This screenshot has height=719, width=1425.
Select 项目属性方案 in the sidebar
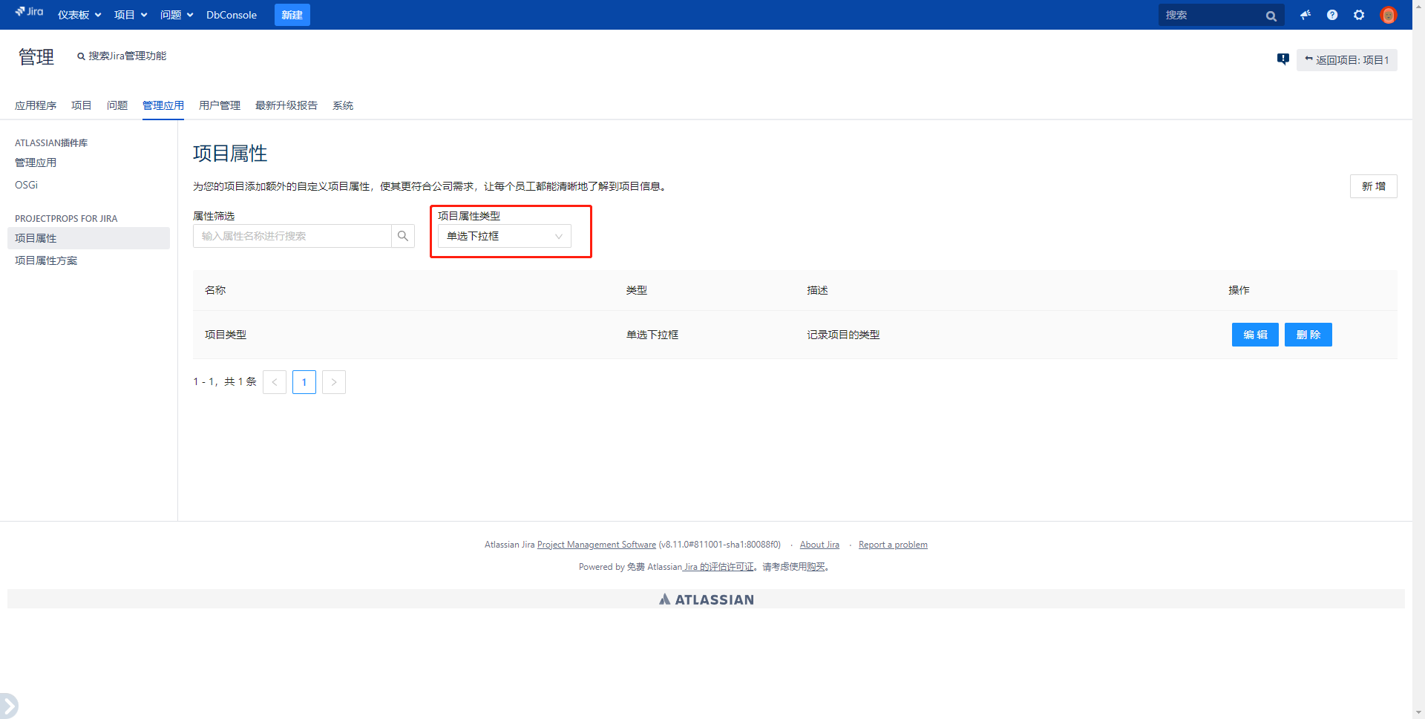(46, 260)
